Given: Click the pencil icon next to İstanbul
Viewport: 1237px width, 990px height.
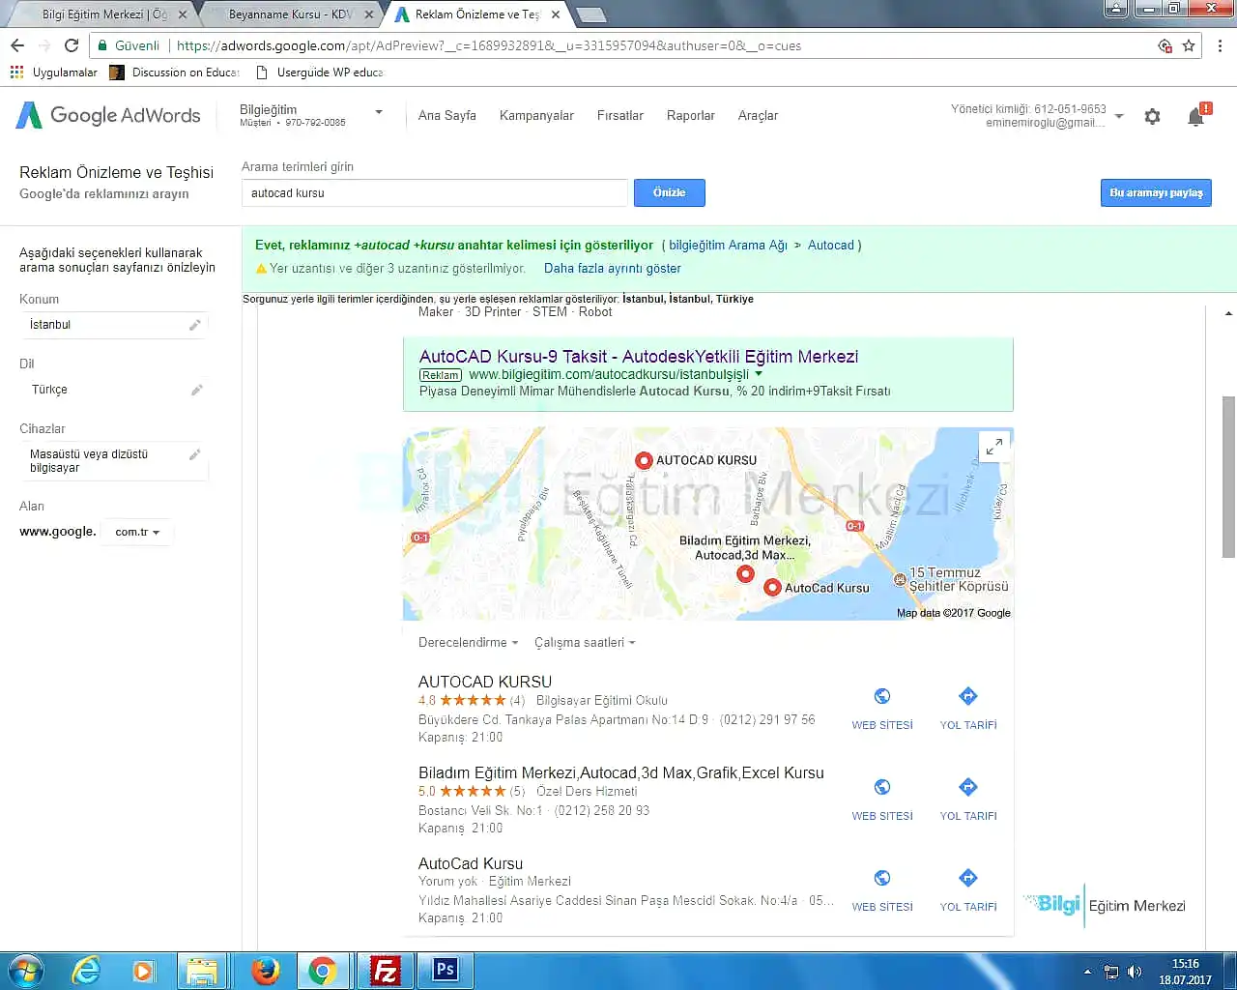Looking at the screenshot, I should pyautogui.click(x=195, y=325).
